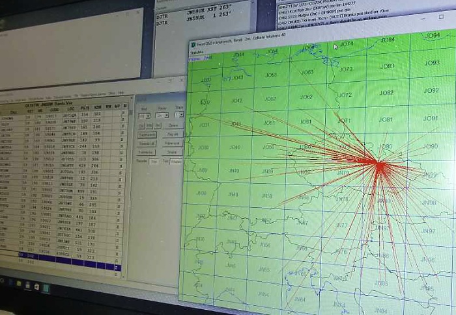The height and width of the screenshot is (315, 456).
Task: Open the yellow File Explorer taskbar icon
Action: pos(19,283)
